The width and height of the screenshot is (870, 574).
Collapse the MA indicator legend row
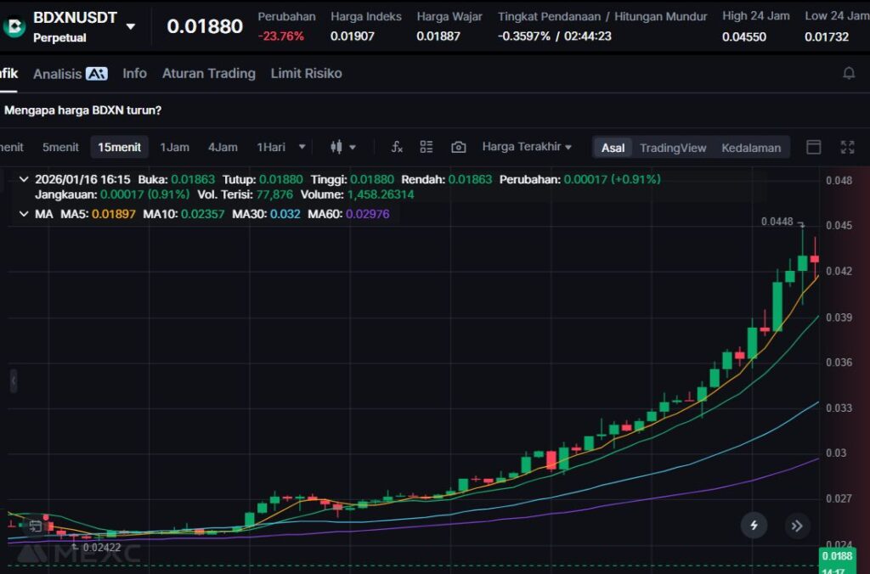coord(24,214)
